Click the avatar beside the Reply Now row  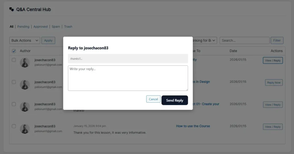pos(25,84)
